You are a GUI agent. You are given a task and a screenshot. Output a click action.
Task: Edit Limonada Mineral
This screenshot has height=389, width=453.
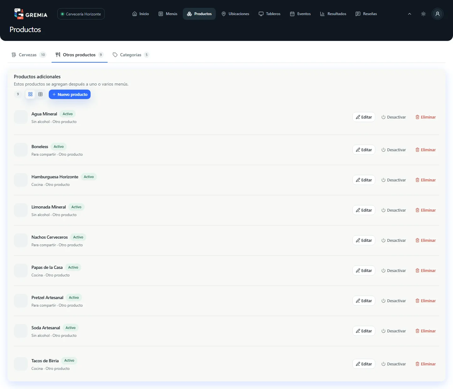pos(364,210)
